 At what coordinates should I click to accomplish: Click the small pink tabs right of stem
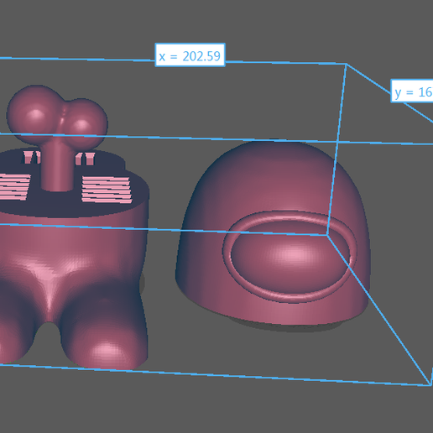click(85, 159)
